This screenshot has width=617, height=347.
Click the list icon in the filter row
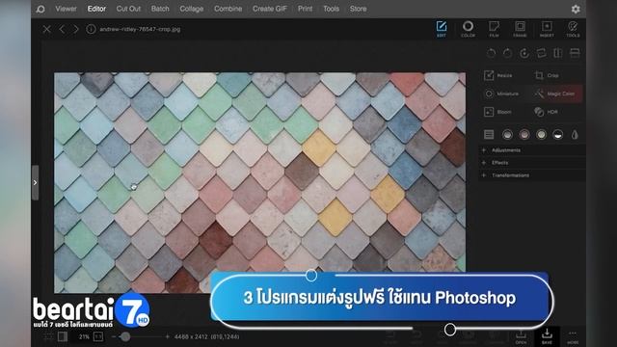click(489, 135)
